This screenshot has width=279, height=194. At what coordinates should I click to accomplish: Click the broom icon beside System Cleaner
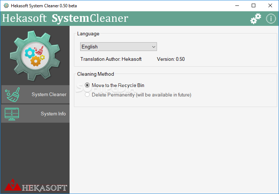12,95
